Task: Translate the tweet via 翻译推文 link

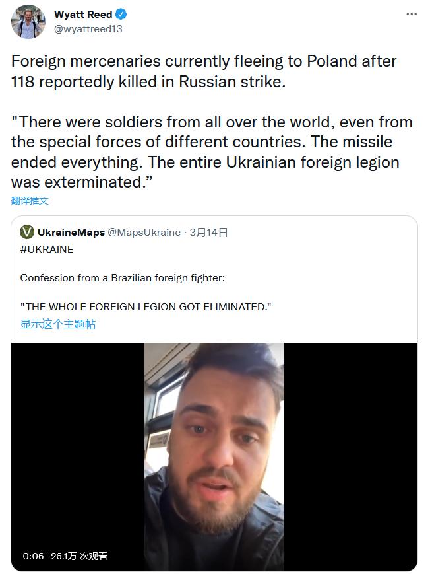Action: pyautogui.click(x=30, y=201)
